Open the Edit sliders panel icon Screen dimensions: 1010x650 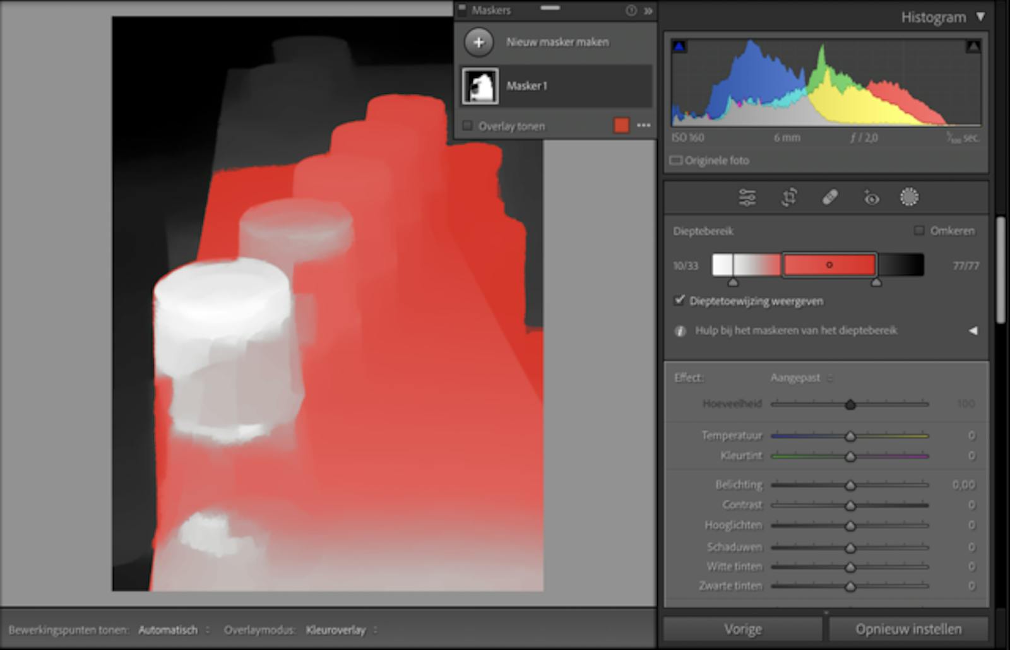tap(747, 198)
